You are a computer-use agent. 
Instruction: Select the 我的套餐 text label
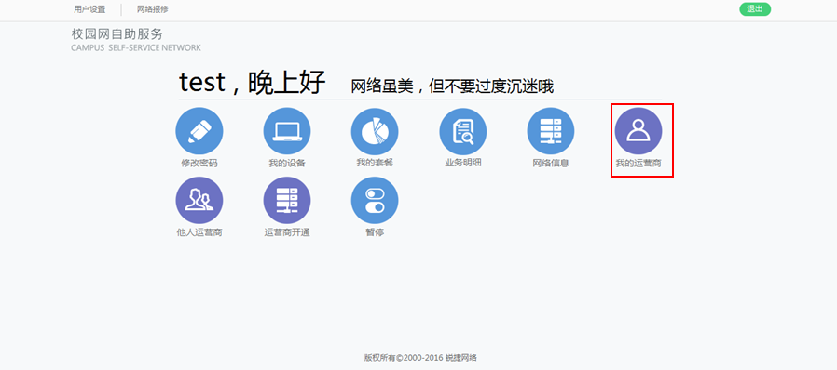(x=375, y=163)
